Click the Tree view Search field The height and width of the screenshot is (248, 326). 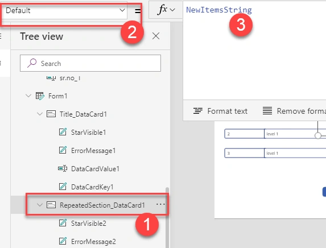pyautogui.click(x=90, y=63)
